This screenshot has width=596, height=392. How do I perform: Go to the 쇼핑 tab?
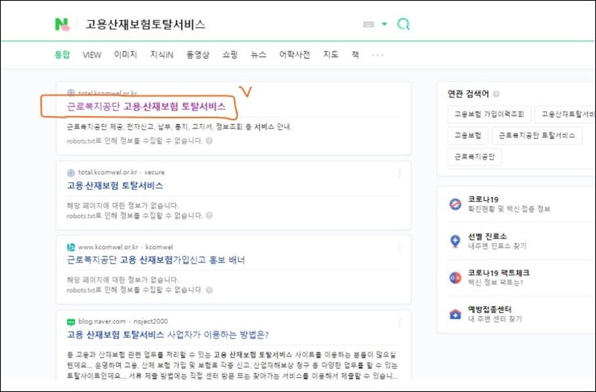[x=230, y=54]
